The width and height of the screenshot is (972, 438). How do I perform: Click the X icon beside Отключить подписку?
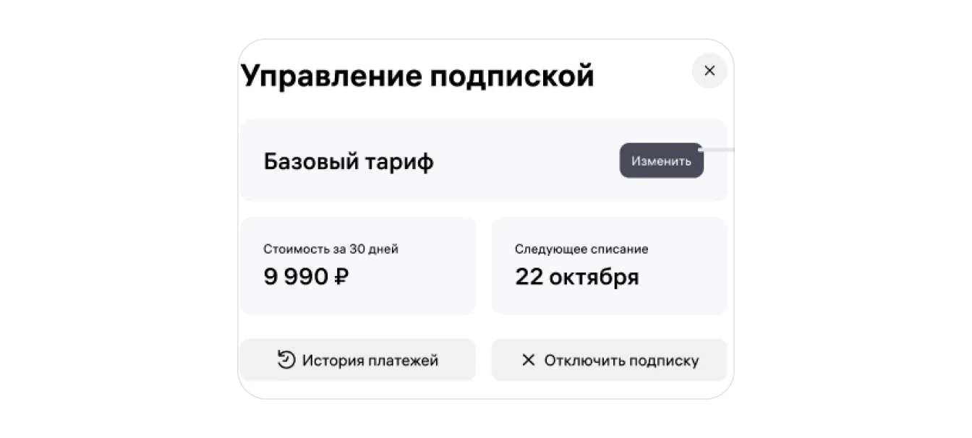point(529,360)
